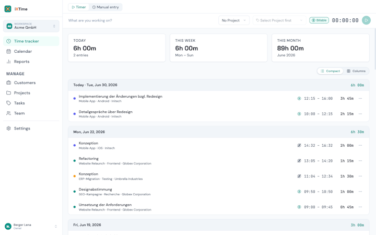Screen dimensions: 376x235
Task: Start the timer with play button
Action: [366, 20]
